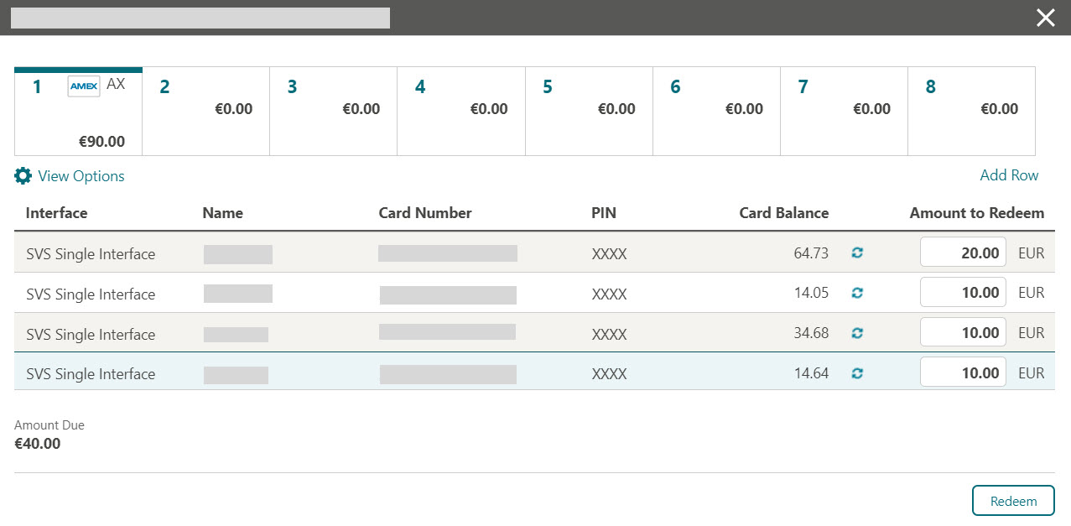Screen dimensions: 1071x526
Task: Select payment tab 2
Action: point(205,109)
